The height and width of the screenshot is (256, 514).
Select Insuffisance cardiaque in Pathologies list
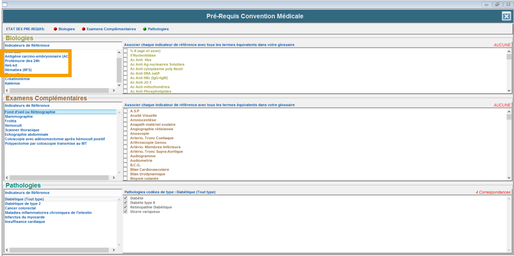[25, 222]
